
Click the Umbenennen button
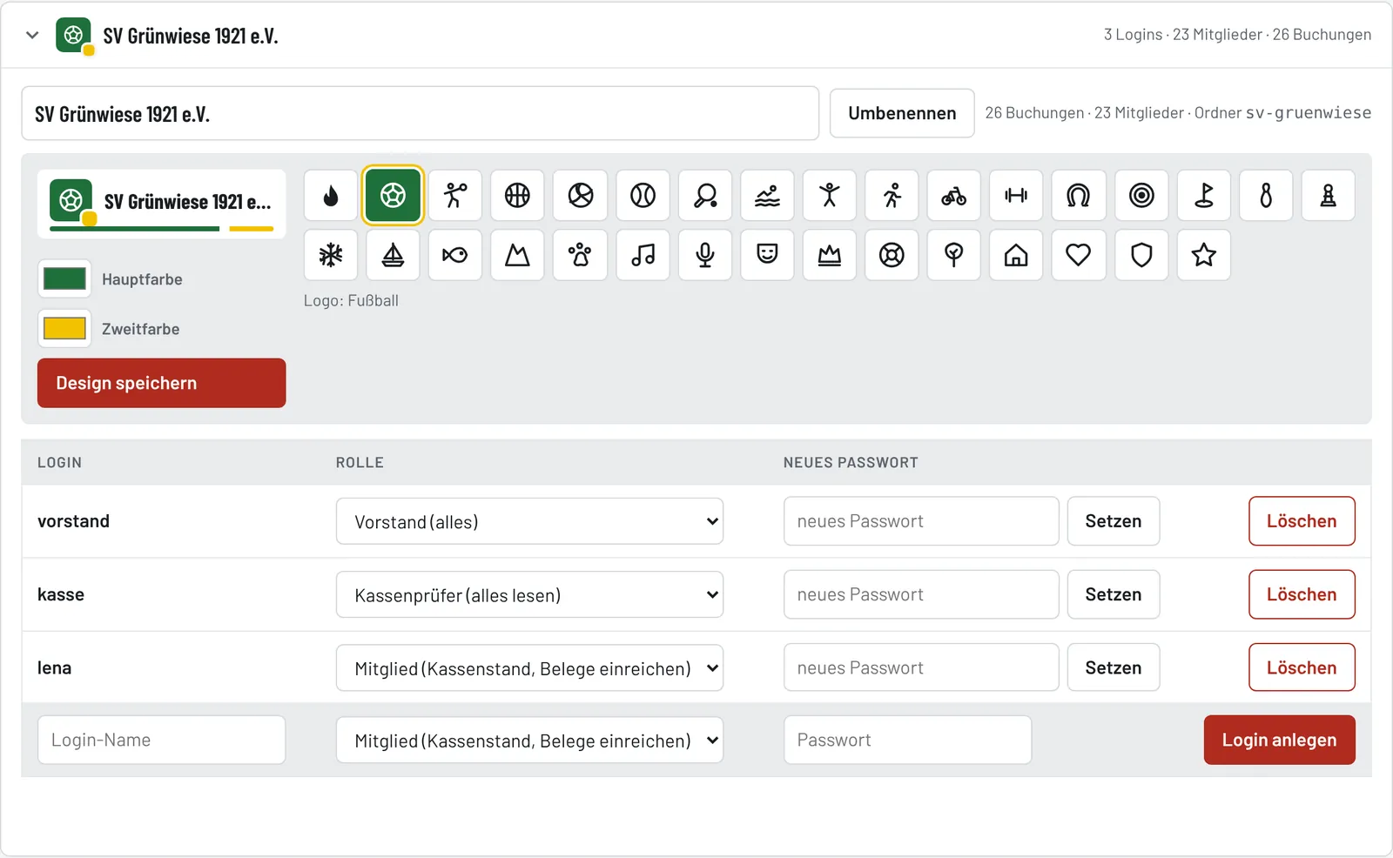pos(902,113)
